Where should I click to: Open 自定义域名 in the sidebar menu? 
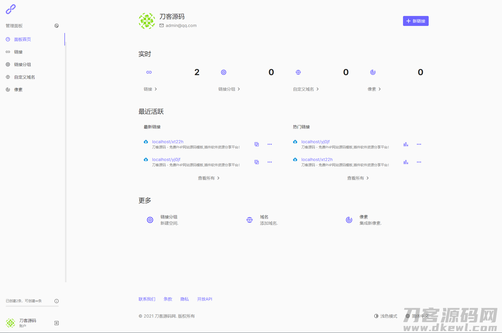click(x=24, y=77)
